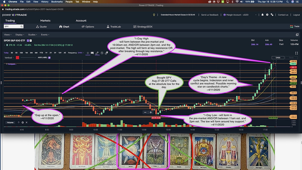Select the YTD time range
The height and width of the screenshot is (170, 302).
[41, 53]
